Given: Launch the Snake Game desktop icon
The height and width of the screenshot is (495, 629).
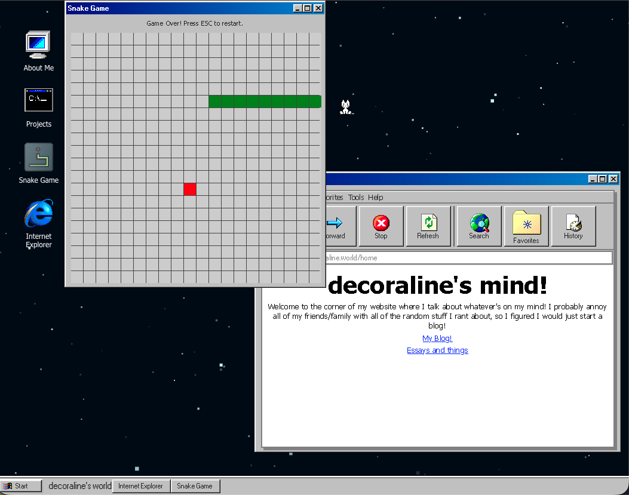Looking at the screenshot, I should pos(38,157).
